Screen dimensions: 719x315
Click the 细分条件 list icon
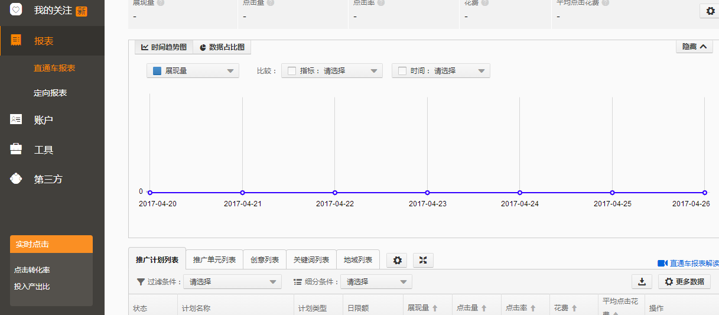click(x=298, y=282)
